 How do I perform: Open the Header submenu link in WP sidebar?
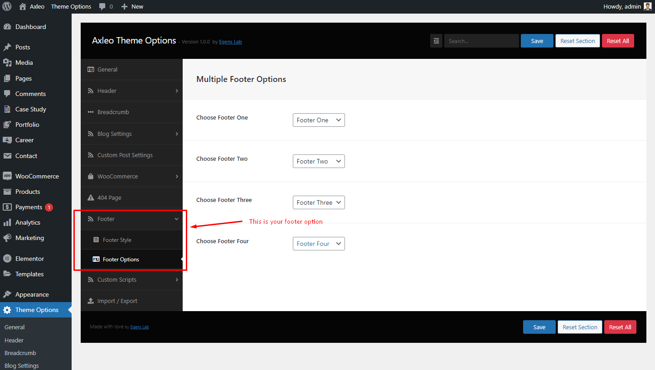pyautogui.click(x=14, y=340)
